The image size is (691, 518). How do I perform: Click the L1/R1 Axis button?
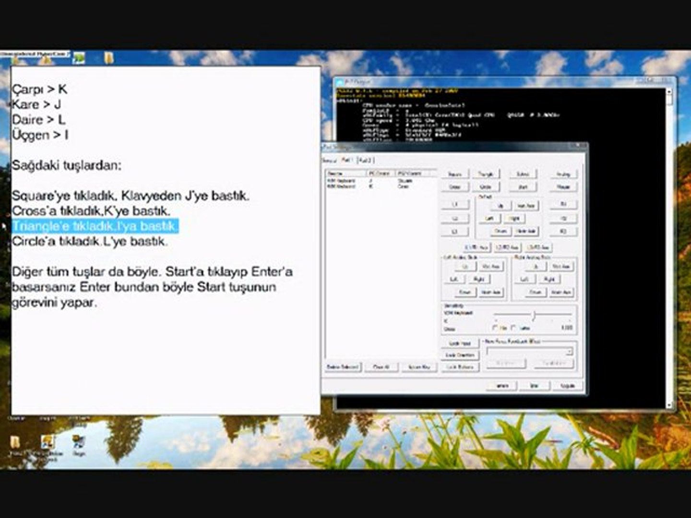click(477, 247)
